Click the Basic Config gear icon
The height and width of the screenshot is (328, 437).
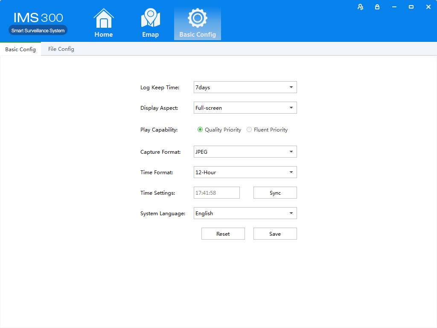point(197,18)
